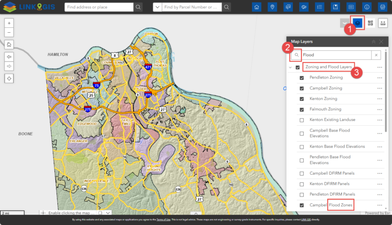The width and height of the screenshot is (392, 225).
Task: Open the draw palette tool
Action: click(304, 7)
